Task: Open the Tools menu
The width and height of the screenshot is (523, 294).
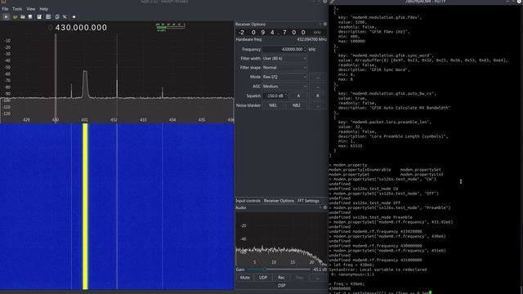Action: [17, 9]
